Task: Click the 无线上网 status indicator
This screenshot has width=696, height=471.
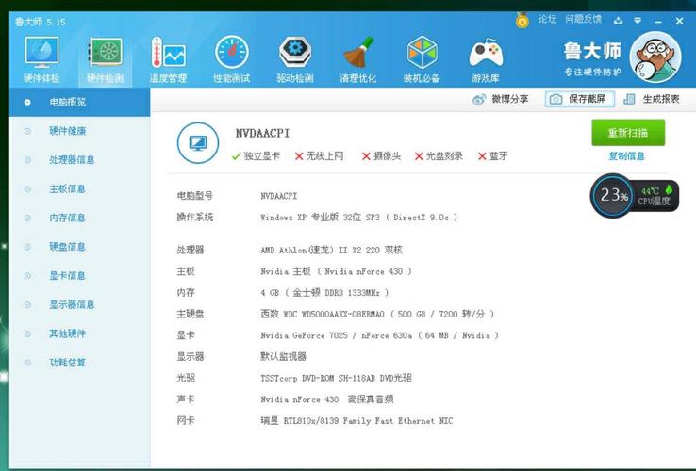Action: click(x=319, y=156)
